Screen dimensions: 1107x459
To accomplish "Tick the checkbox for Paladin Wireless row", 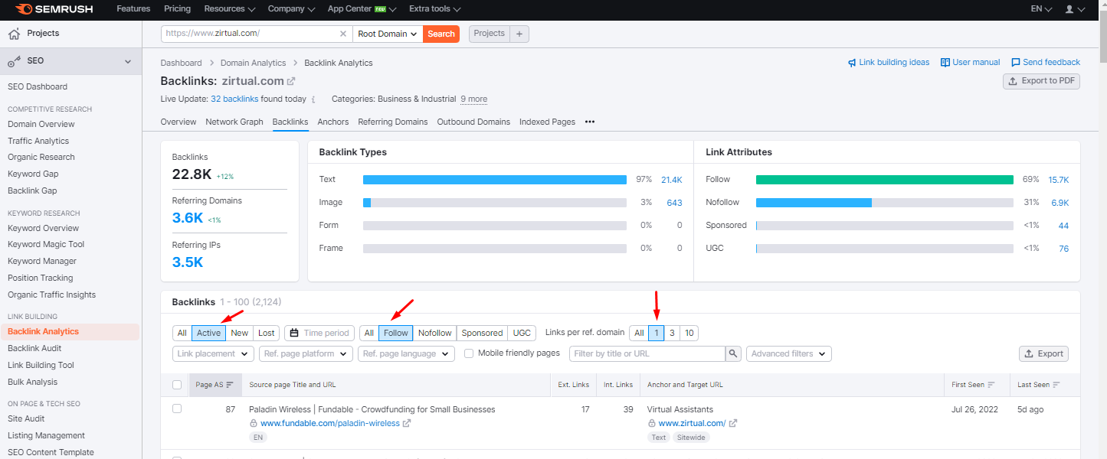I will click(x=177, y=409).
